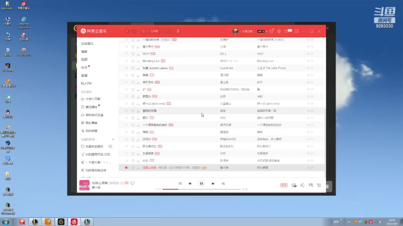The width and height of the screenshot is (403, 226).
Task: Open My Music Cloud Disk in sidebar
Action: tap(92, 115)
